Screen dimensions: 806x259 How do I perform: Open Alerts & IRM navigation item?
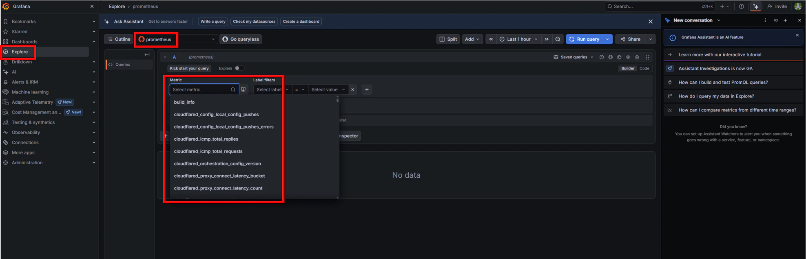click(25, 82)
